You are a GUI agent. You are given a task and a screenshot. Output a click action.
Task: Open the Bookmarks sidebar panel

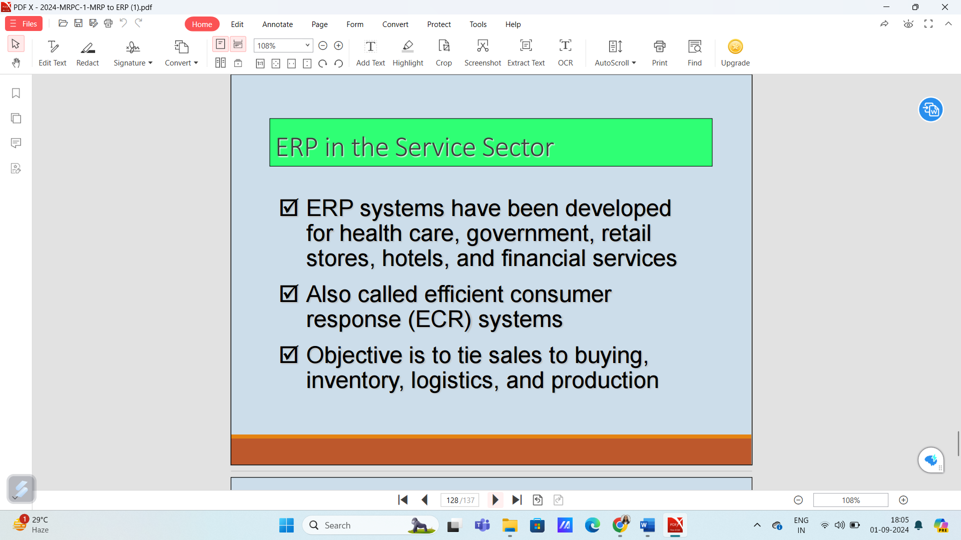[x=16, y=93]
